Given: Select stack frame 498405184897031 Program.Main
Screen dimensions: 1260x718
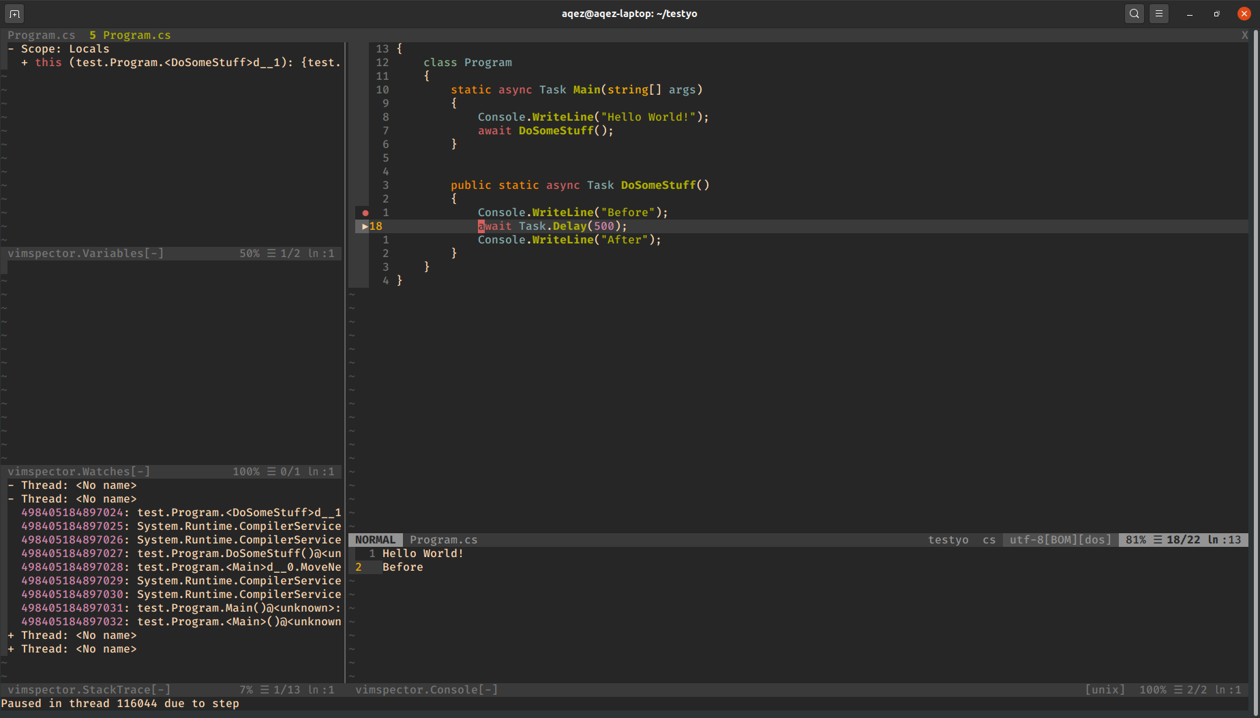Looking at the screenshot, I should click(181, 608).
